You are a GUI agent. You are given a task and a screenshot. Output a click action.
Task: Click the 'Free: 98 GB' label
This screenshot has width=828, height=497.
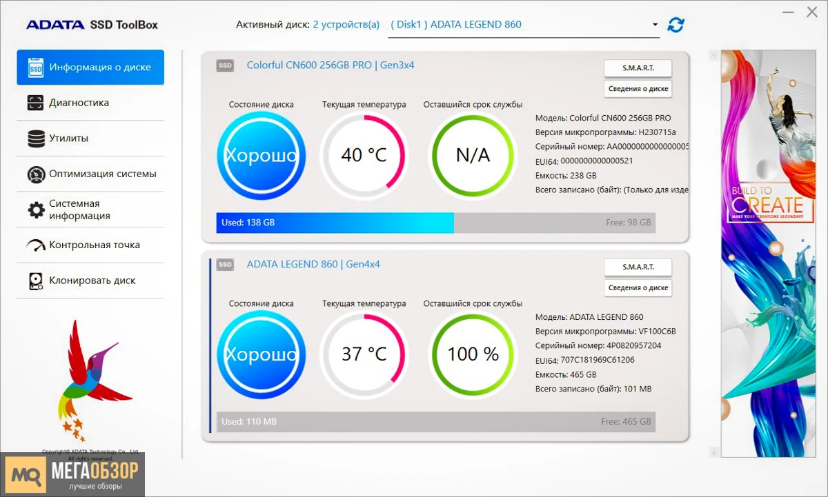pyautogui.click(x=627, y=223)
